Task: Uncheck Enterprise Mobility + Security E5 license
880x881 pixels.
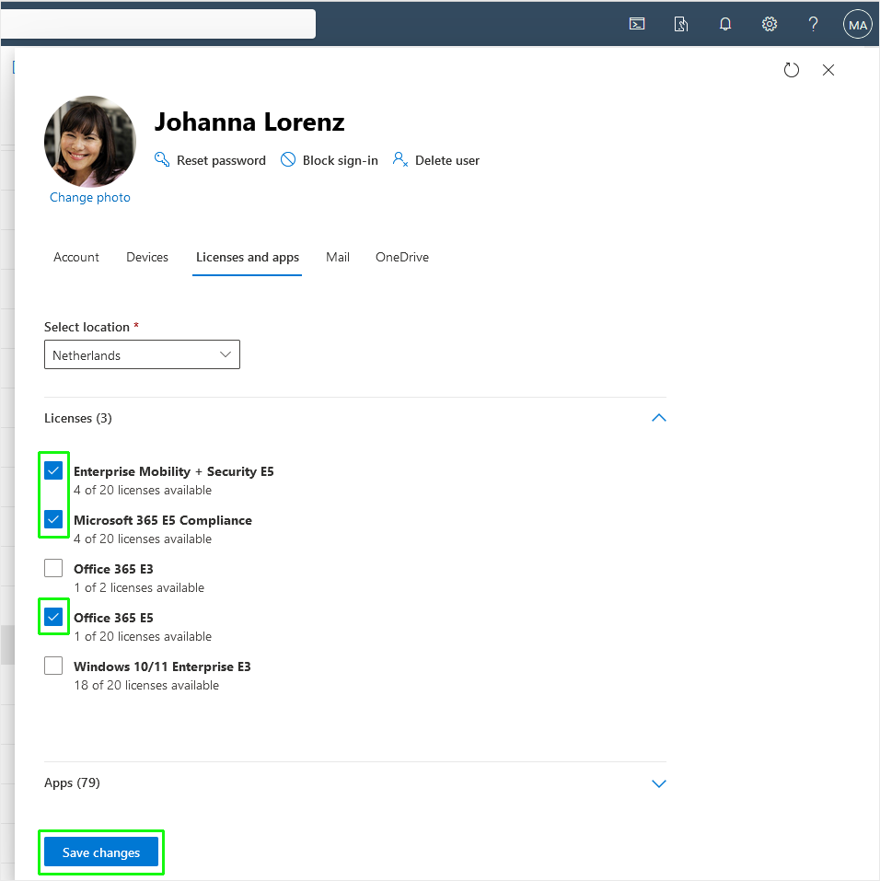Action: coord(53,470)
